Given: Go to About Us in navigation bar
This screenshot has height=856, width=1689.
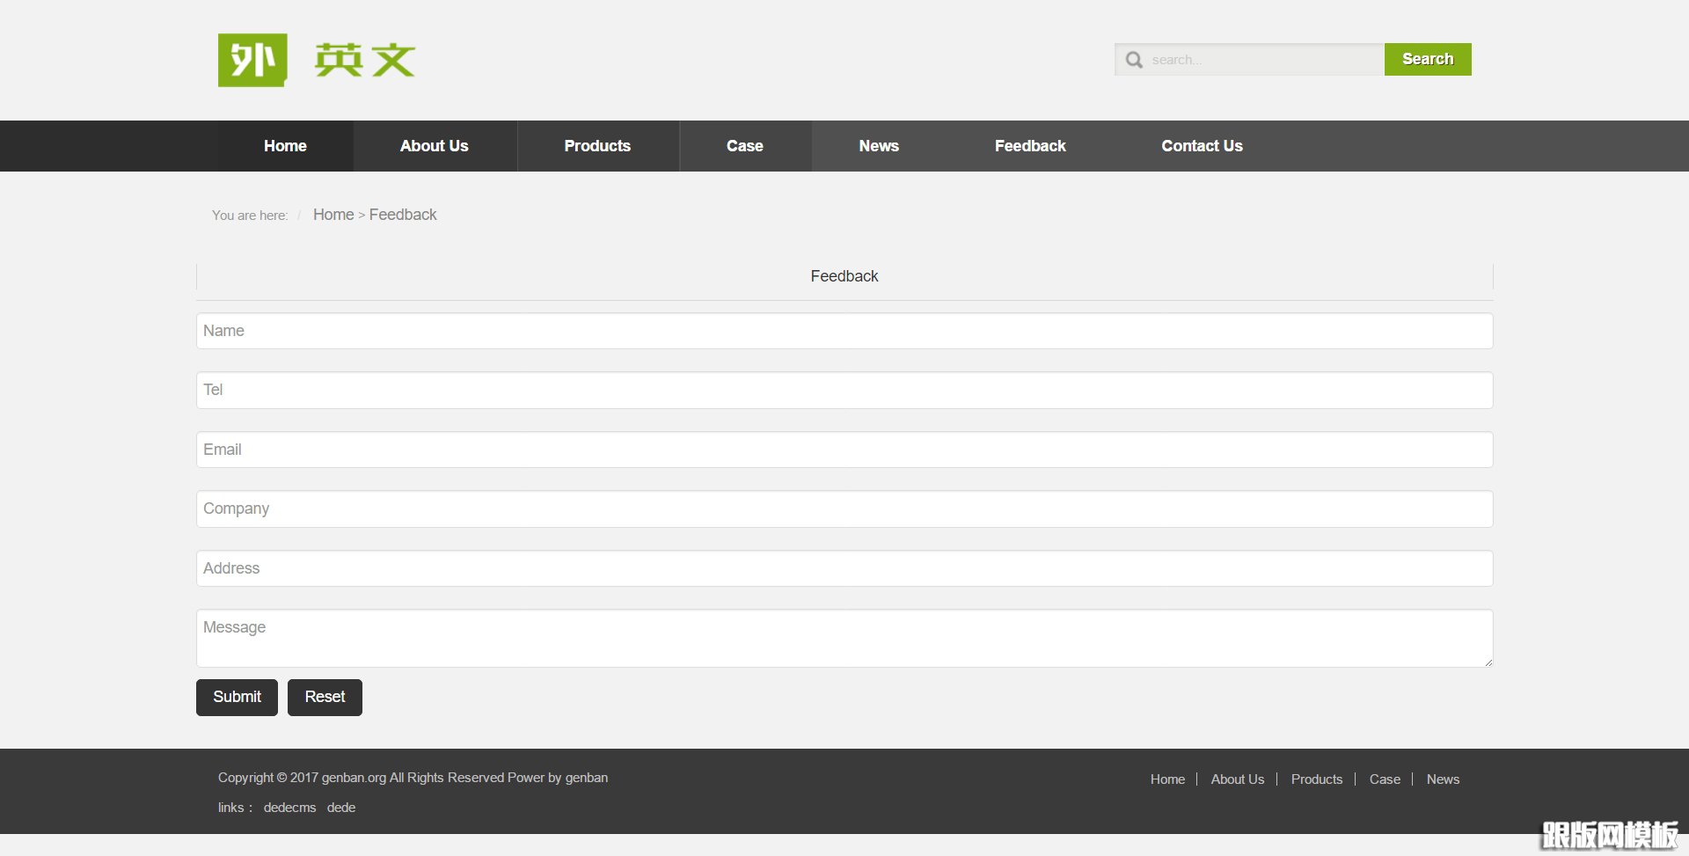Looking at the screenshot, I should (x=434, y=146).
